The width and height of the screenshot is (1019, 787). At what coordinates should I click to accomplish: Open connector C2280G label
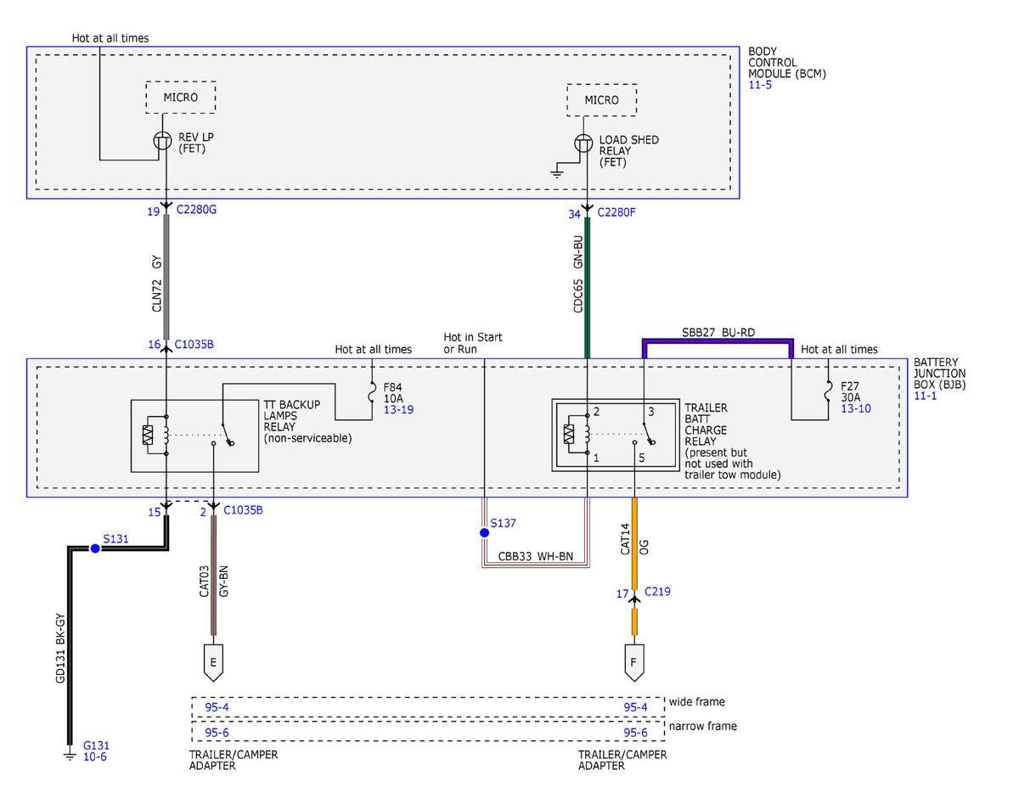pos(197,211)
